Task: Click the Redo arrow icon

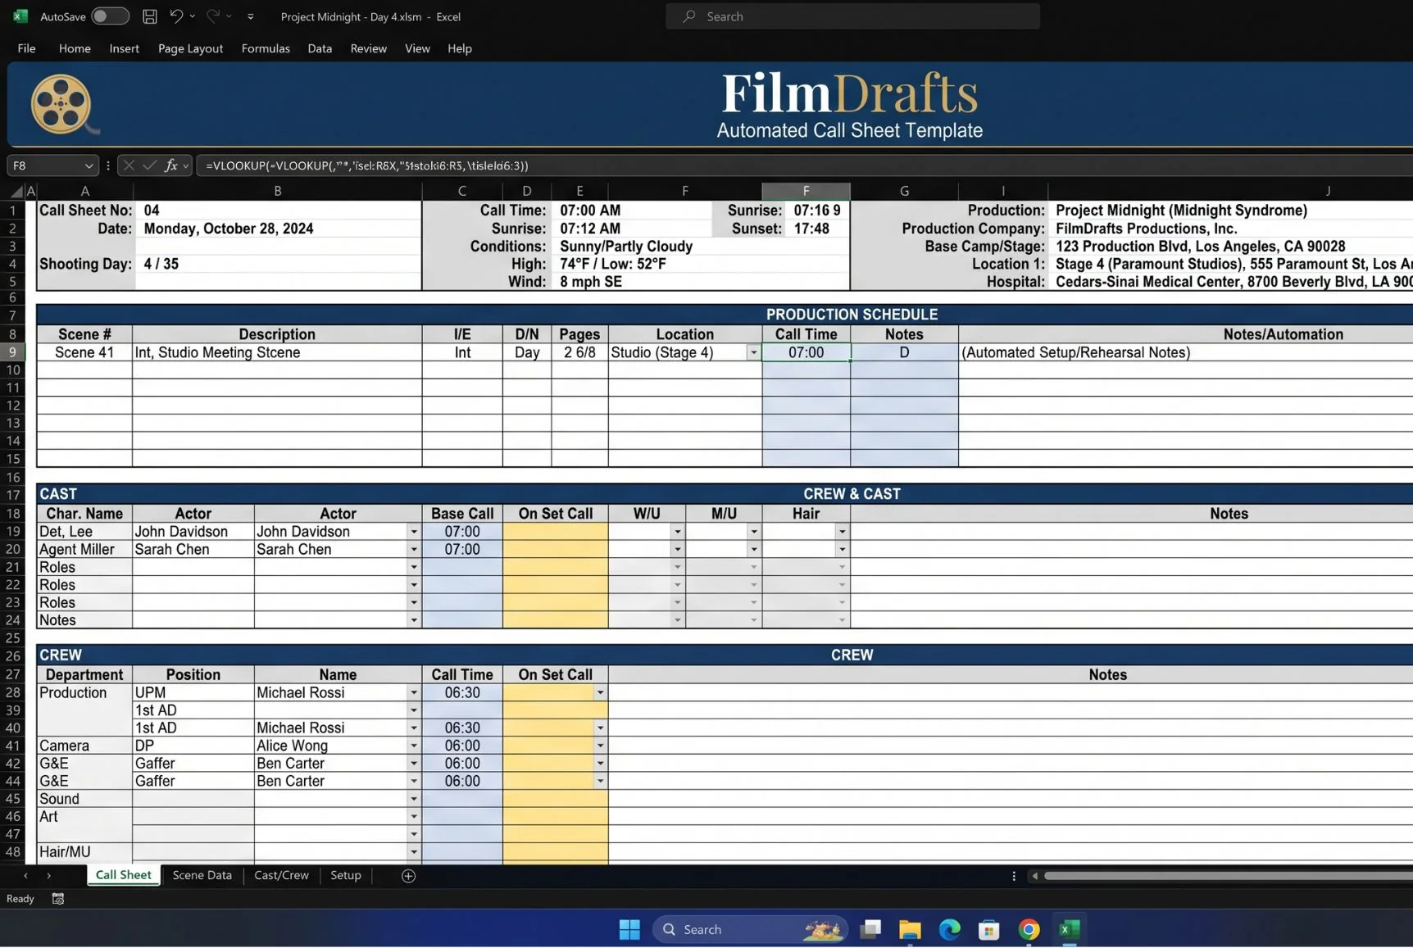Action: click(x=213, y=16)
